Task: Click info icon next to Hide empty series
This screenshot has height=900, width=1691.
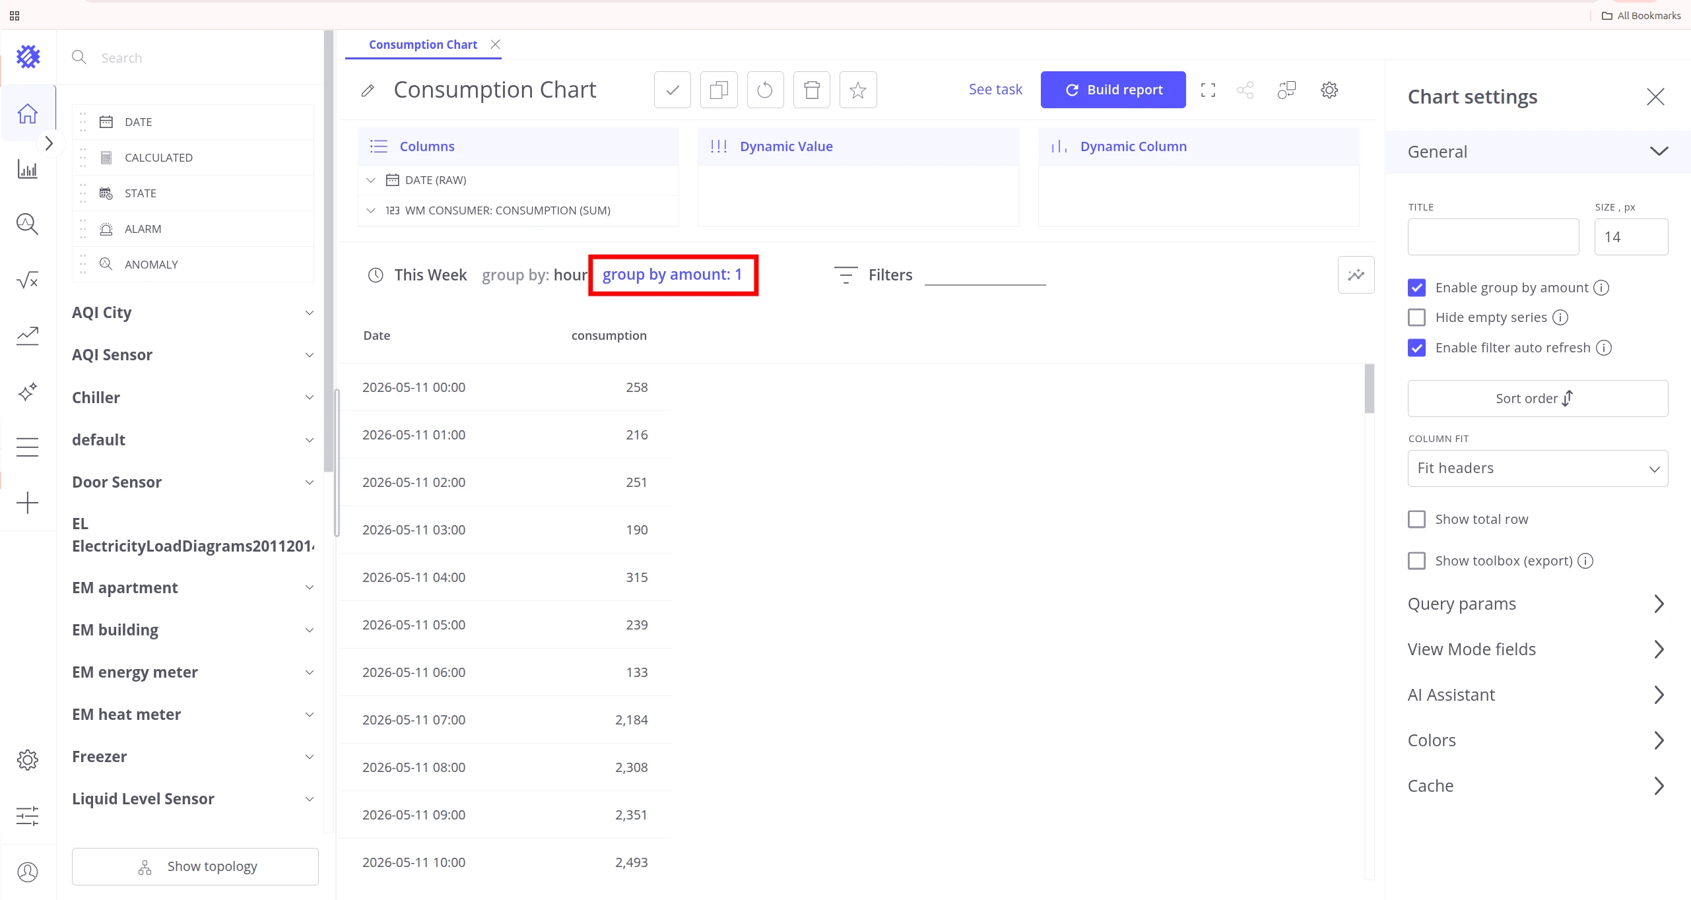Action: (1560, 317)
